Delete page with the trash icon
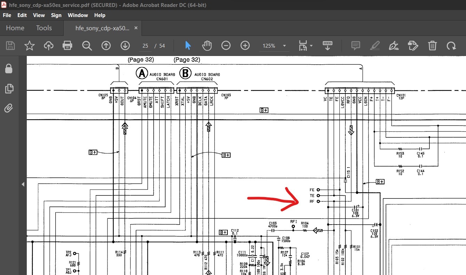 (432, 46)
